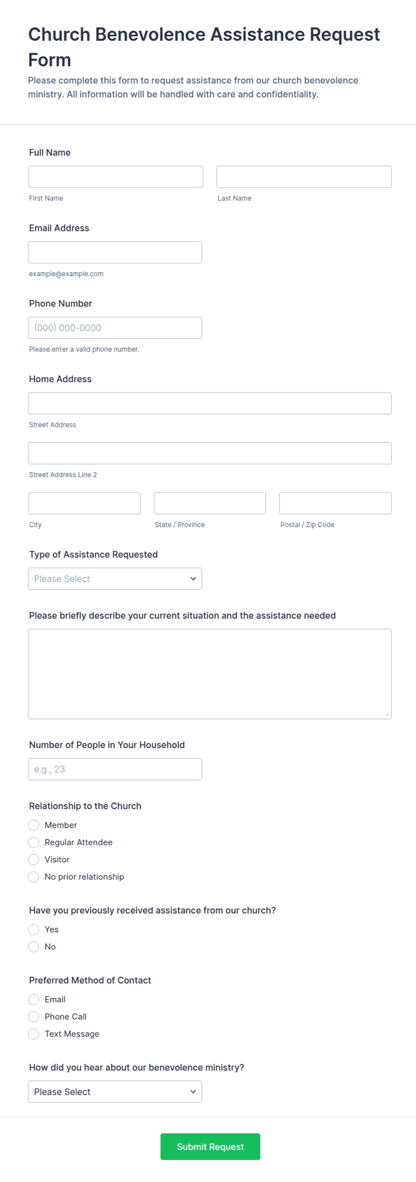Focus the Email Address field

(x=115, y=253)
